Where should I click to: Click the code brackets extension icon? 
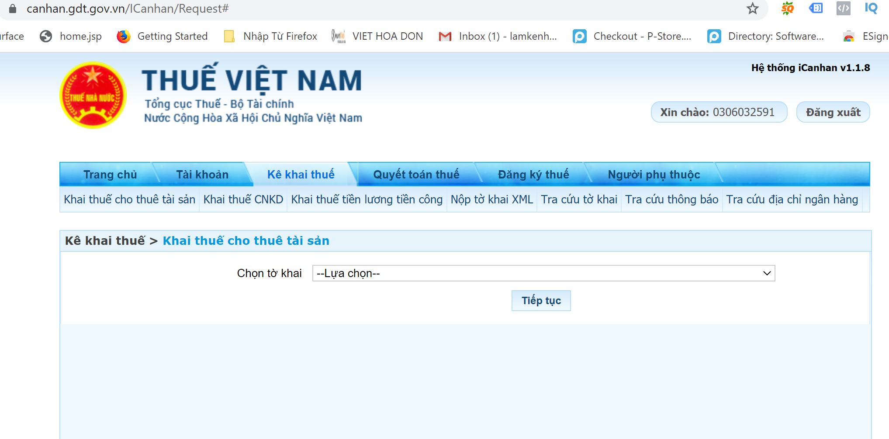coord(843,8)
